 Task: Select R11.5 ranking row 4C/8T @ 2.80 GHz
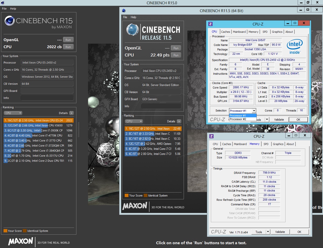pos(153,154)
